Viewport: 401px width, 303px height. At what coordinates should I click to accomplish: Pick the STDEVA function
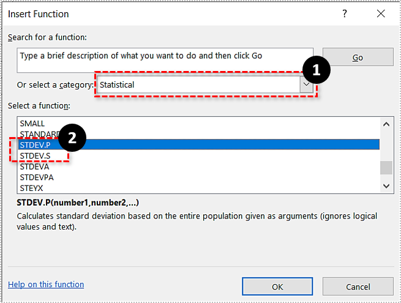34,166
